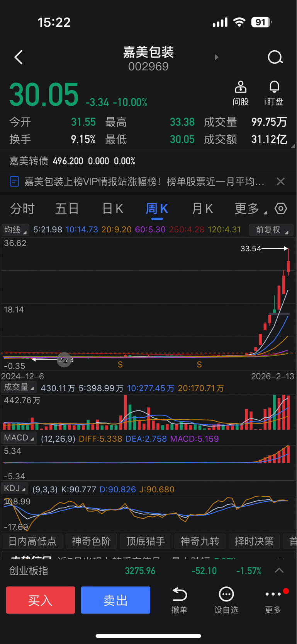Open the 均线 indicator dropdown
297x644 pixels.
tap(15, 230)
